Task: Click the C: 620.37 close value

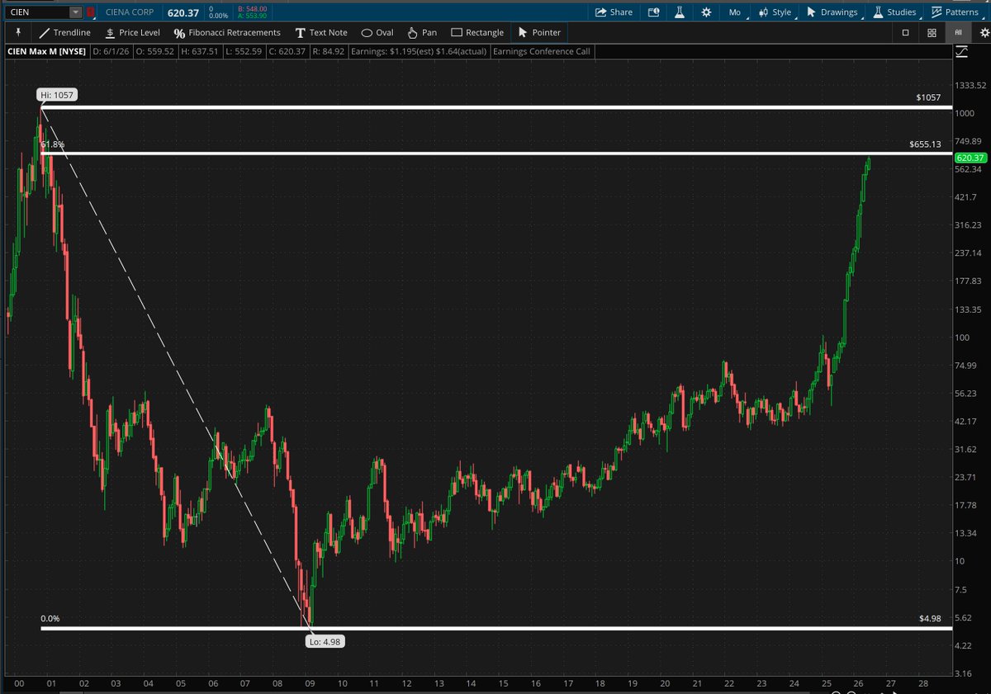Action: pyautogui.click(x=288, y=52)
